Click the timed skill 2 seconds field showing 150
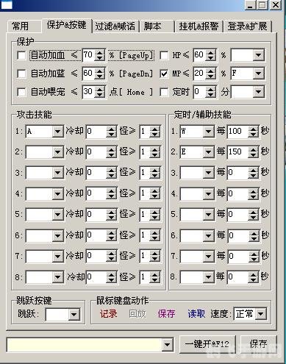Screen dimensions: 286x364 (237, 152)
